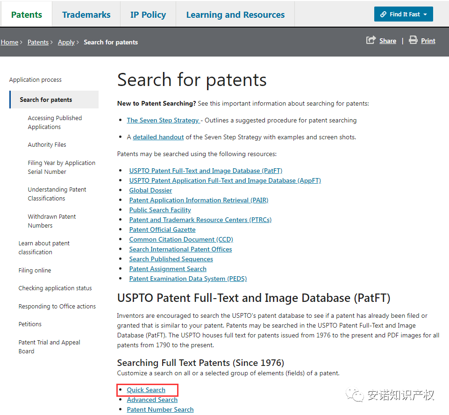Open Understanding Patent Classifications sidebar item
Viewport: 449px width, 415px height.
point(57,194)
